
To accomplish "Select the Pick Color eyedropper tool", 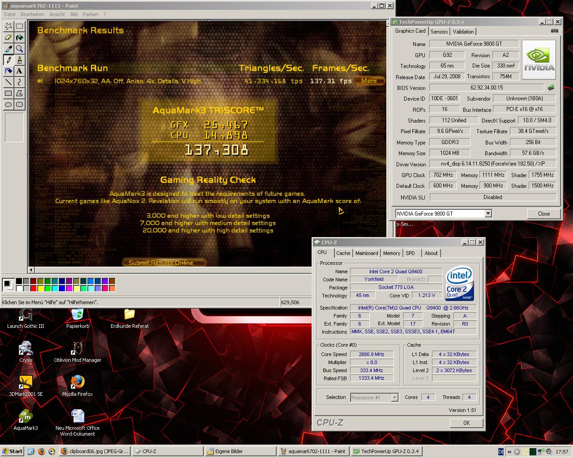I will pyautogui.click(x=8, y=49).
